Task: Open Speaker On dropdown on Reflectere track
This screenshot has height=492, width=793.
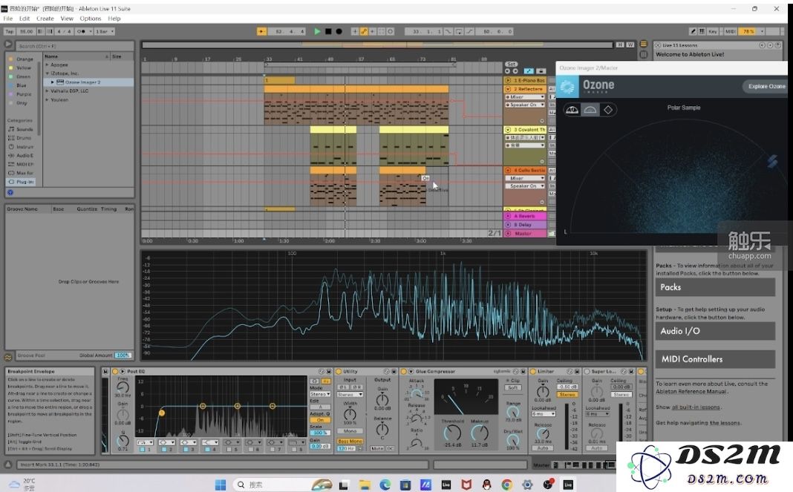Action: 526,105
